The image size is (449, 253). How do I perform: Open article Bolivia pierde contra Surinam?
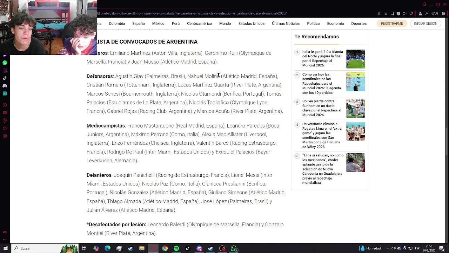pyautogui.click(x=322, y=108)
